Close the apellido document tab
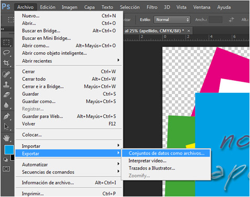The width and height of the screenshot is (250, 197). click(189, 31)
